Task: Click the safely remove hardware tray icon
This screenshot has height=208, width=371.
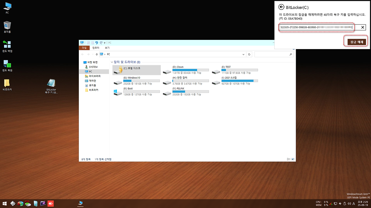Action: [345, 204]
